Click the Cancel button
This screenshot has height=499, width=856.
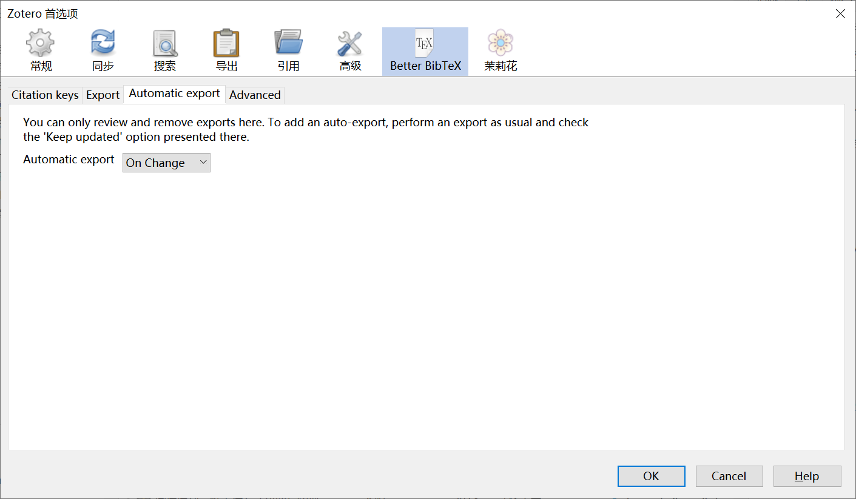coord(729,476)
